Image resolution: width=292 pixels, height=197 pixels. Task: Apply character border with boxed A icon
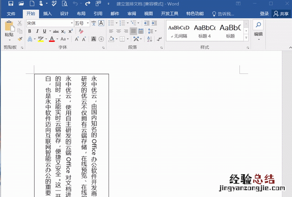pos(101,23)
